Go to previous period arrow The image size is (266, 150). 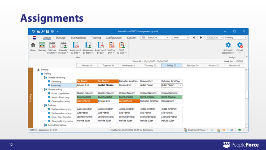(193, 38)
